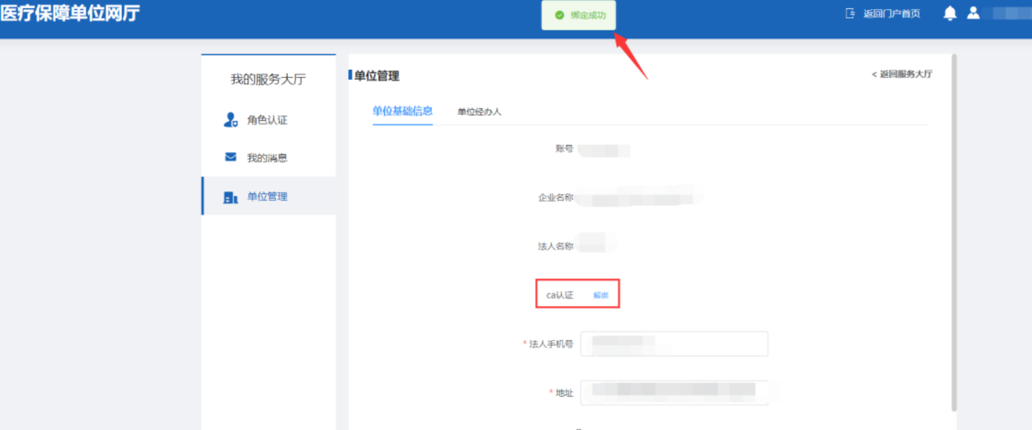1032x430 pixels.
Task: Click the exit icon beside 返回门户首页
Action: pyautogui.click(x=850, y=13)
